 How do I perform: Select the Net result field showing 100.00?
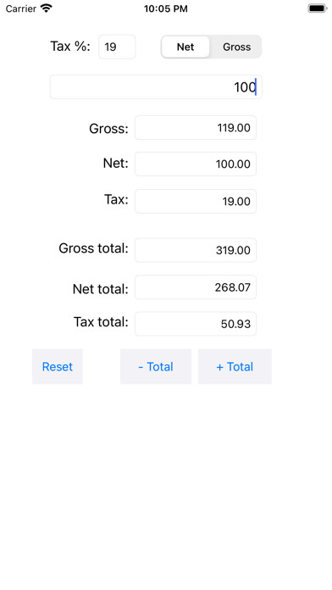click(196, 164)
